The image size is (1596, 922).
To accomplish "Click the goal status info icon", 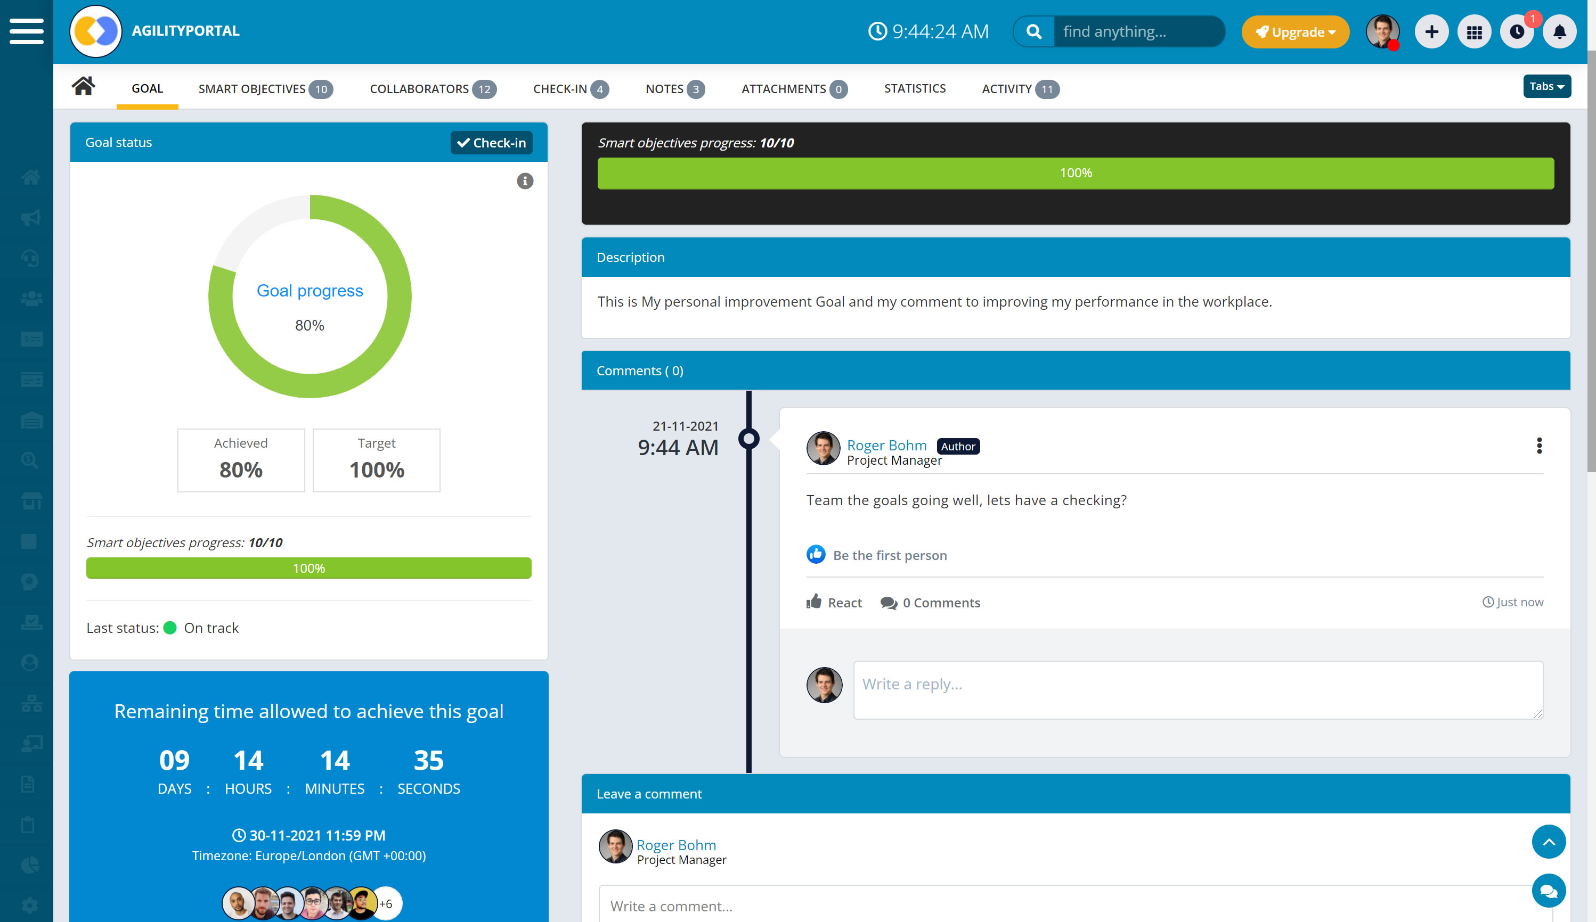I will click(x=524, y=181).
